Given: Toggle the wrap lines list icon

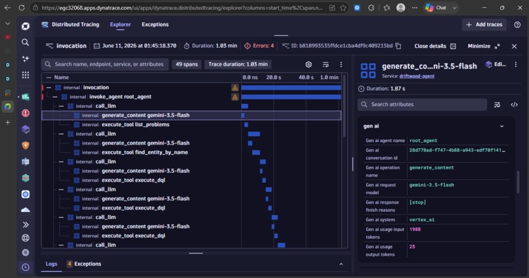Looking at the screenshot, I should 326,64.
